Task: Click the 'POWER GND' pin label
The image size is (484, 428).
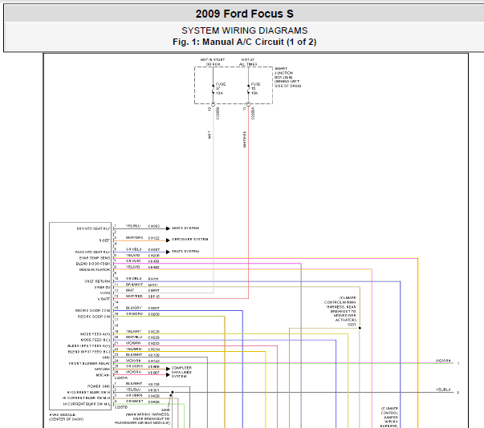Action: point(99,386)
